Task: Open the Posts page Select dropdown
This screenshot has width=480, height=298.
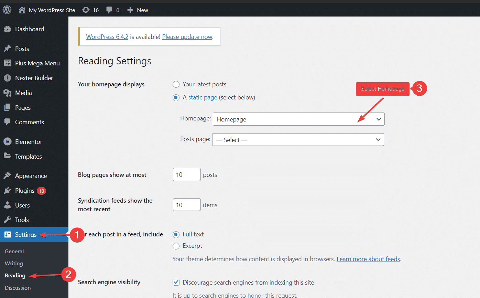Action: pyautogui.click(x=298, y=139)
